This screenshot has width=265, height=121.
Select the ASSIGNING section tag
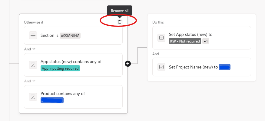point(70,36)
